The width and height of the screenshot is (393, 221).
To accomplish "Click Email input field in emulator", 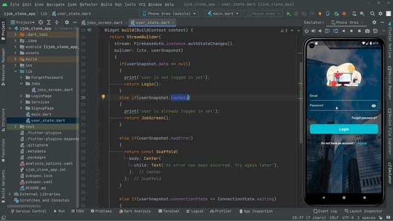I will coord(344,96).
